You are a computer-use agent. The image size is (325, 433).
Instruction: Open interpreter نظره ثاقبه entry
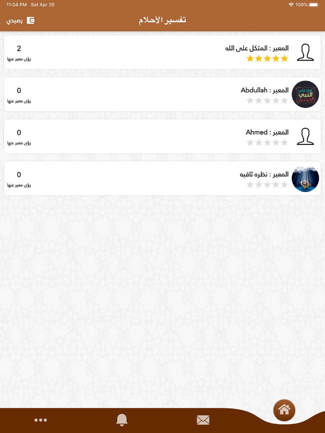(x=162, y=179)
